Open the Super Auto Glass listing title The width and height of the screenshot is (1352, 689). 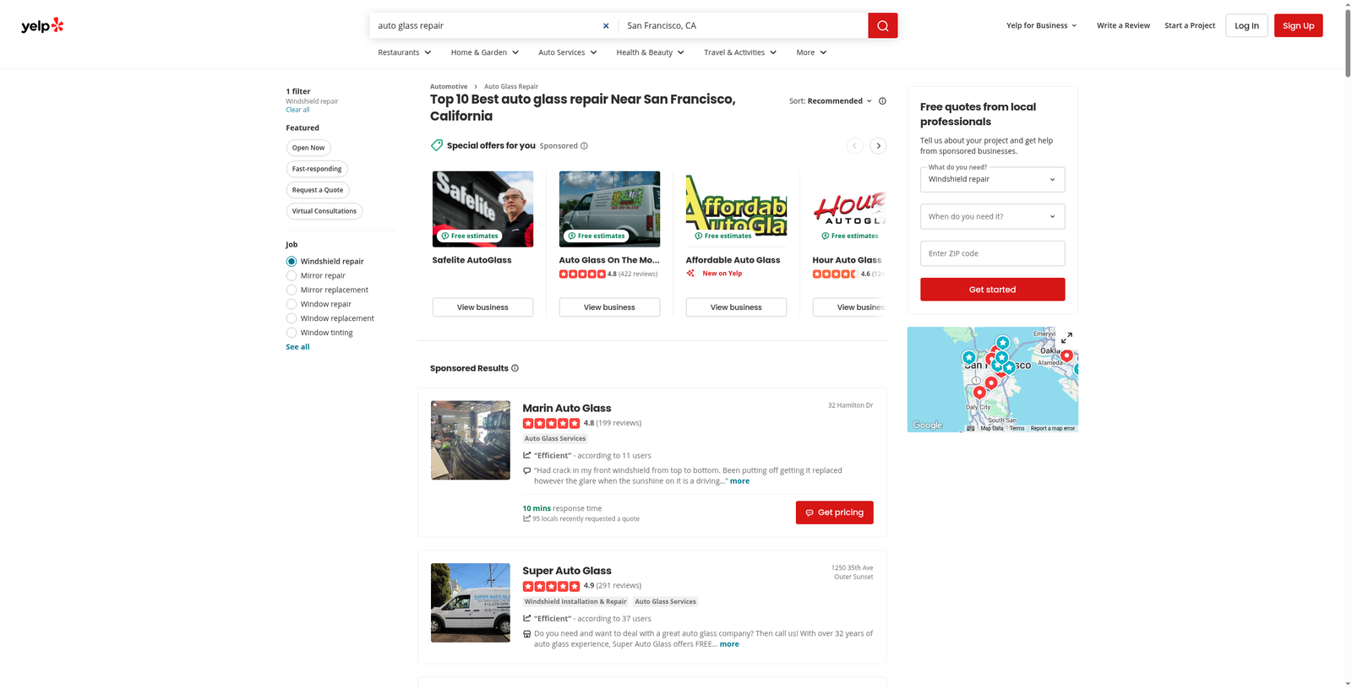tap(566, 571)
